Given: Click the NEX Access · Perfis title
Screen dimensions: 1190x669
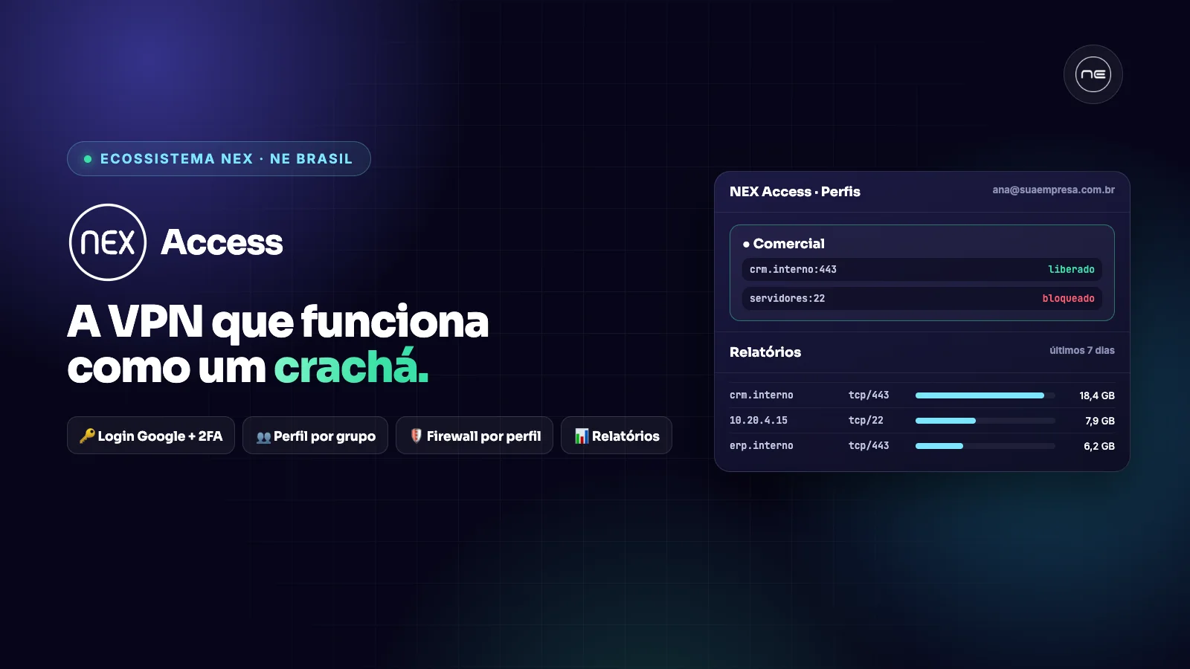Looking at the screenshot, I should tap(795, 192).
